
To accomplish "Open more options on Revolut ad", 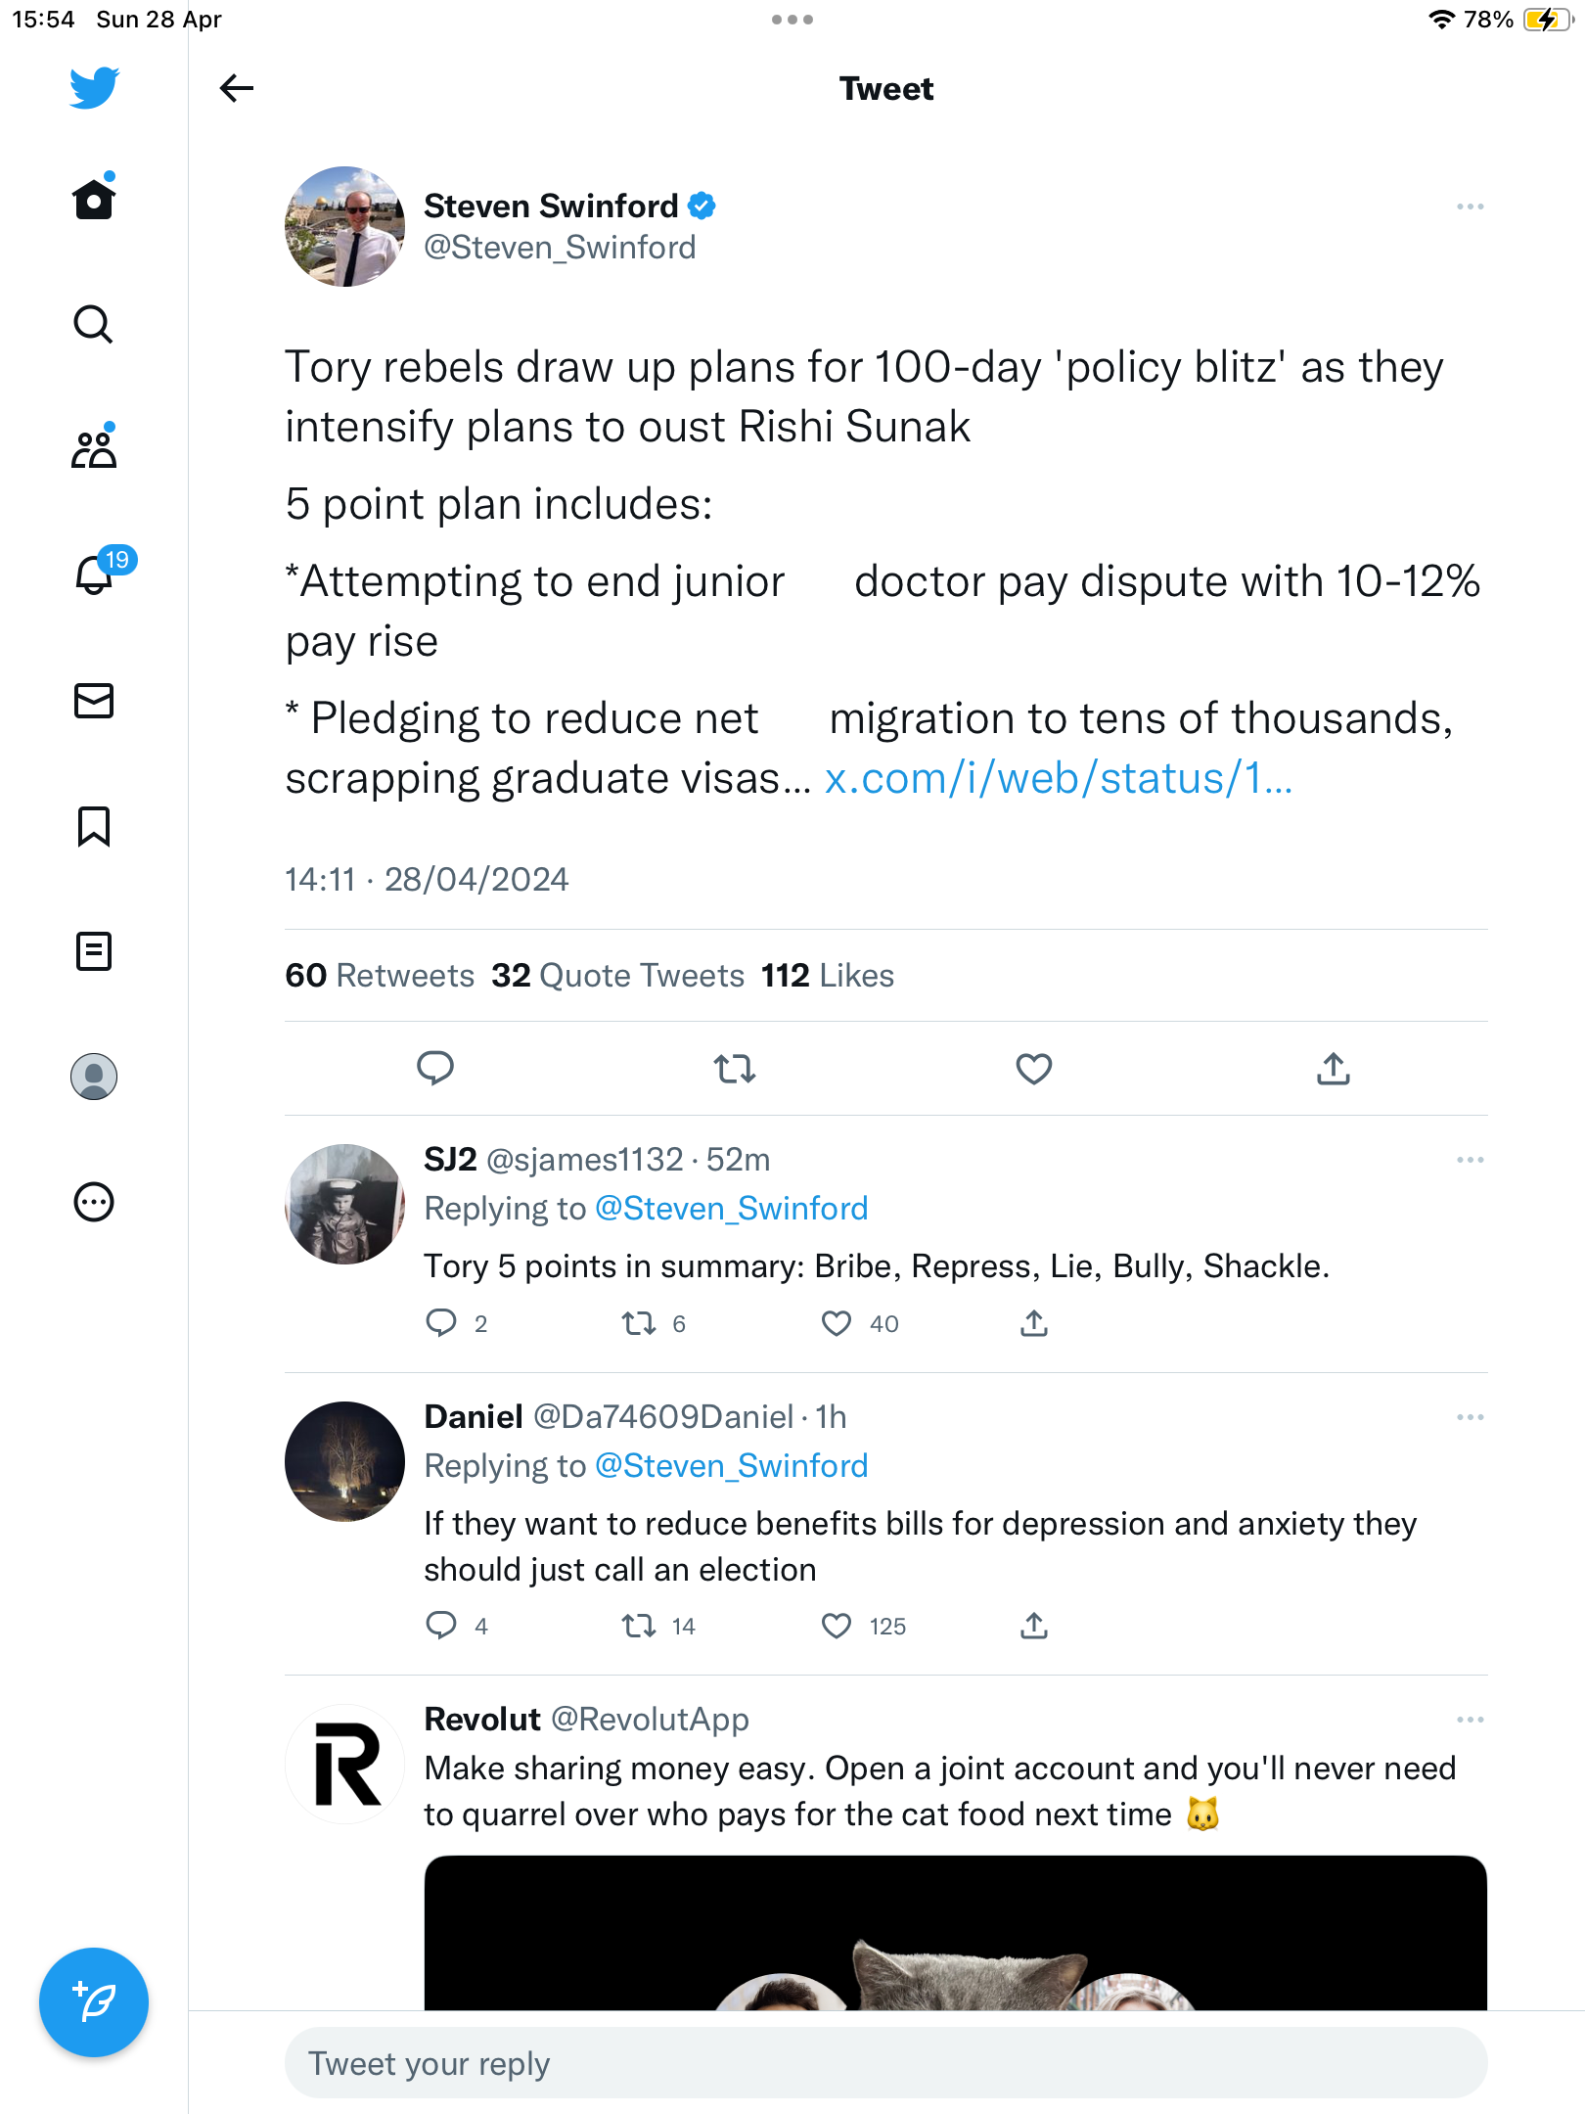I will click(x=1470, y=1720).
